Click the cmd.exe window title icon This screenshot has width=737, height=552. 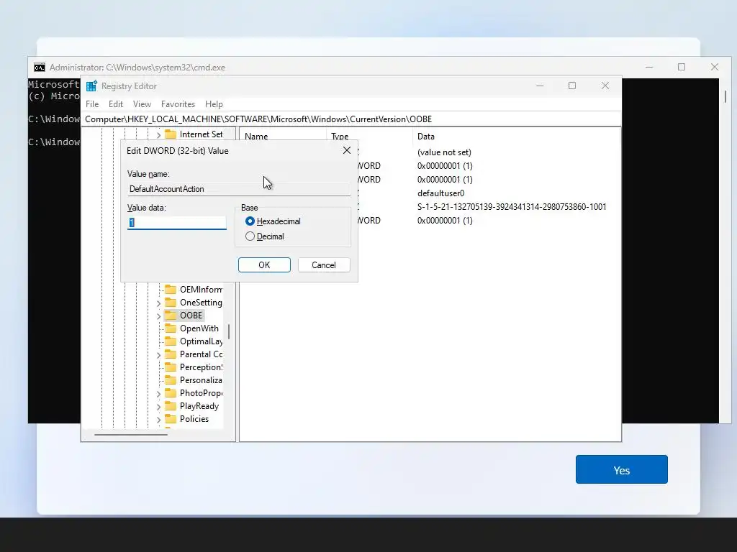pyautogui.click(x=40, y=68)
